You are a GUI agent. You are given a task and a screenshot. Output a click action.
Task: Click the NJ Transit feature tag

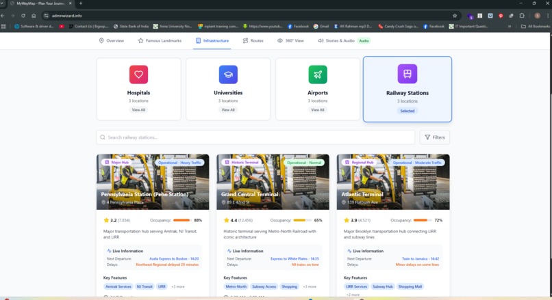click(x=145, y=286)
